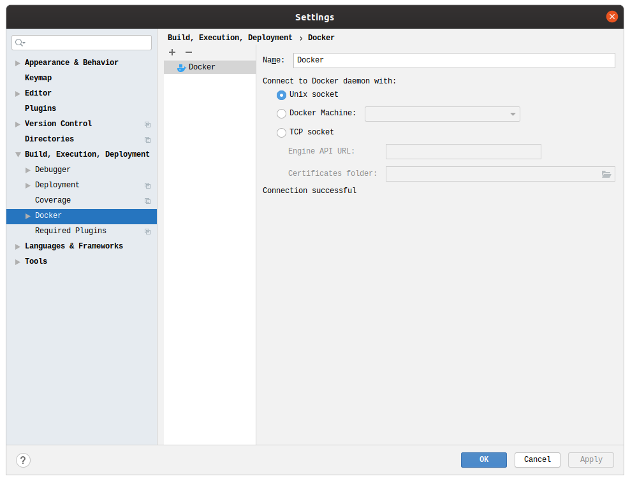630x481 pixels.
Task: Click the project-level icon beside Required Plugins
Action: (147, 231)
